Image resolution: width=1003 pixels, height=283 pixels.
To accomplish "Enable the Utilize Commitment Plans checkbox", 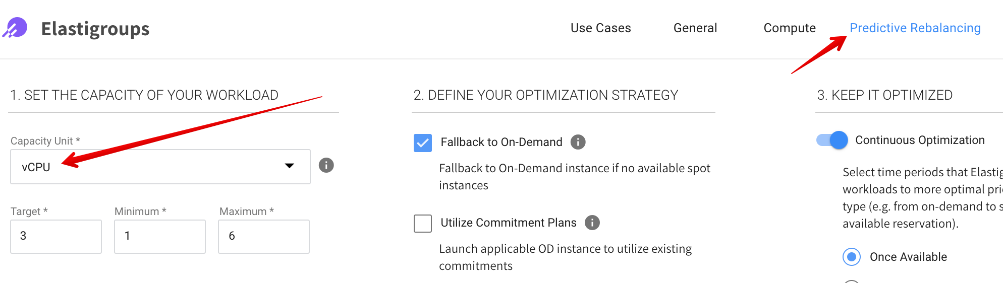I will point(423,223).
